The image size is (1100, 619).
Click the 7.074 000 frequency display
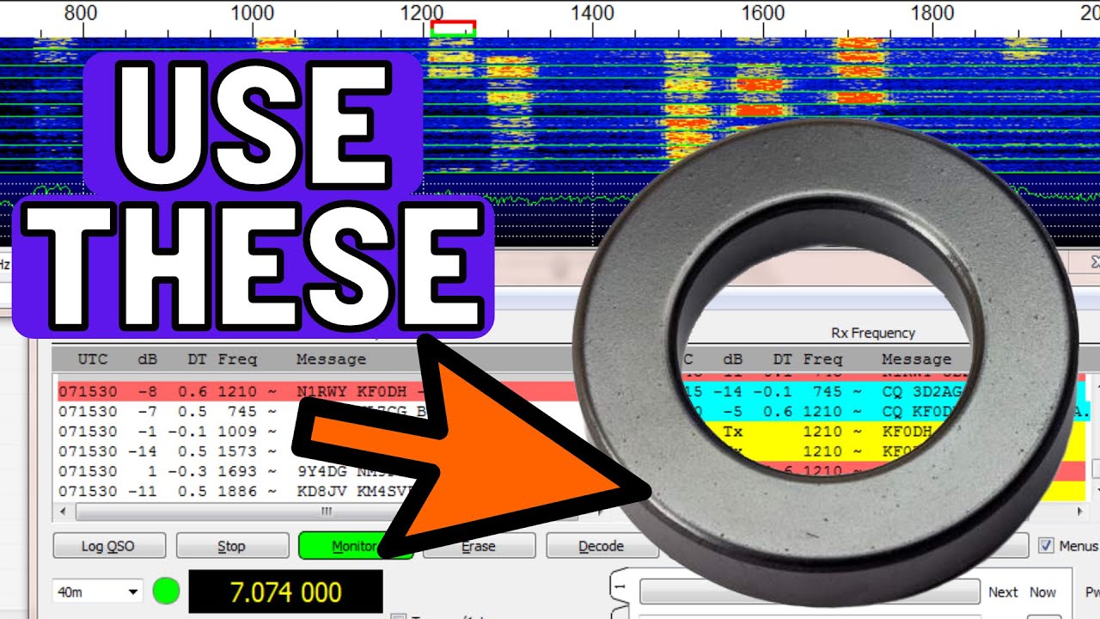click(285, 591)
